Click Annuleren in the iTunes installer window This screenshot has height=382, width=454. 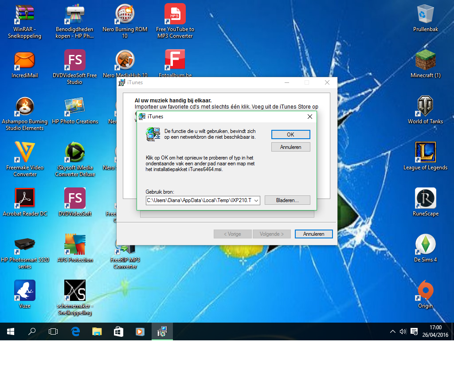(313, 234)
